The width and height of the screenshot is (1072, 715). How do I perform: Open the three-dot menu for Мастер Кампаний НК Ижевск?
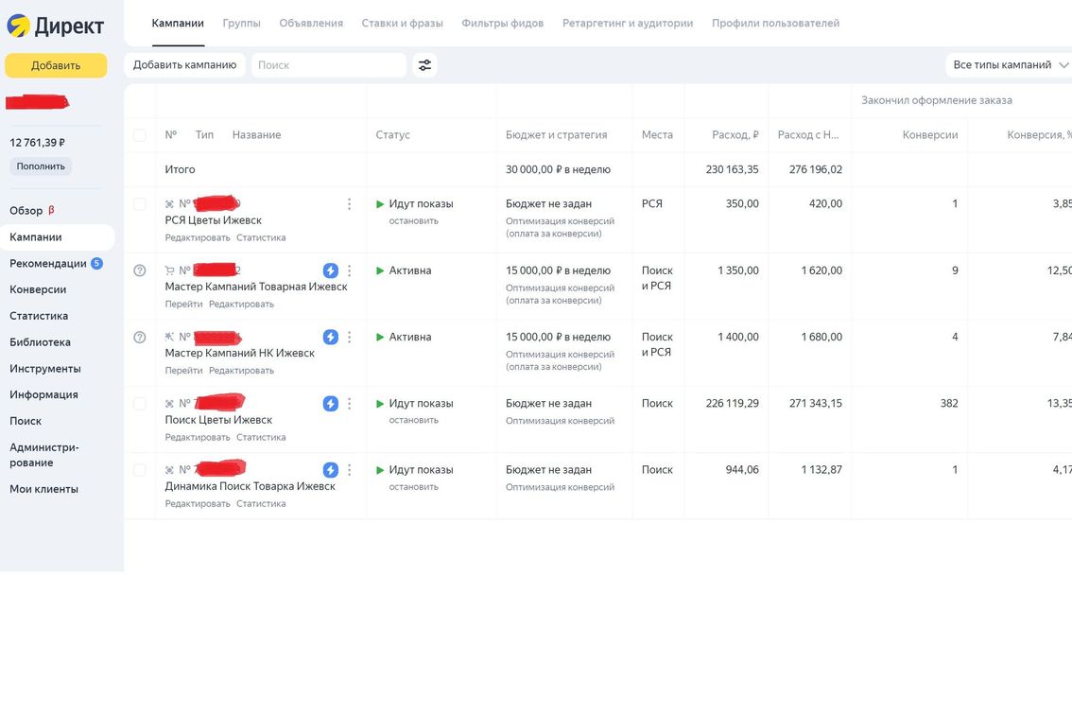[349, 337]
